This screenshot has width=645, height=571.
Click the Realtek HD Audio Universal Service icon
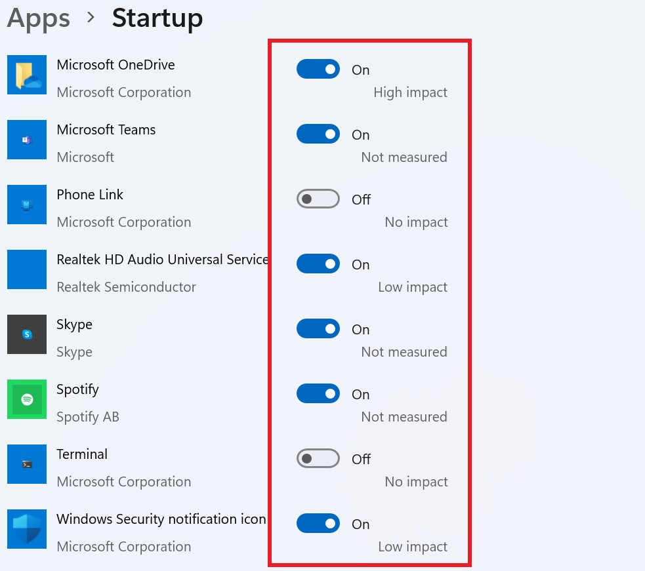[26, 269]
